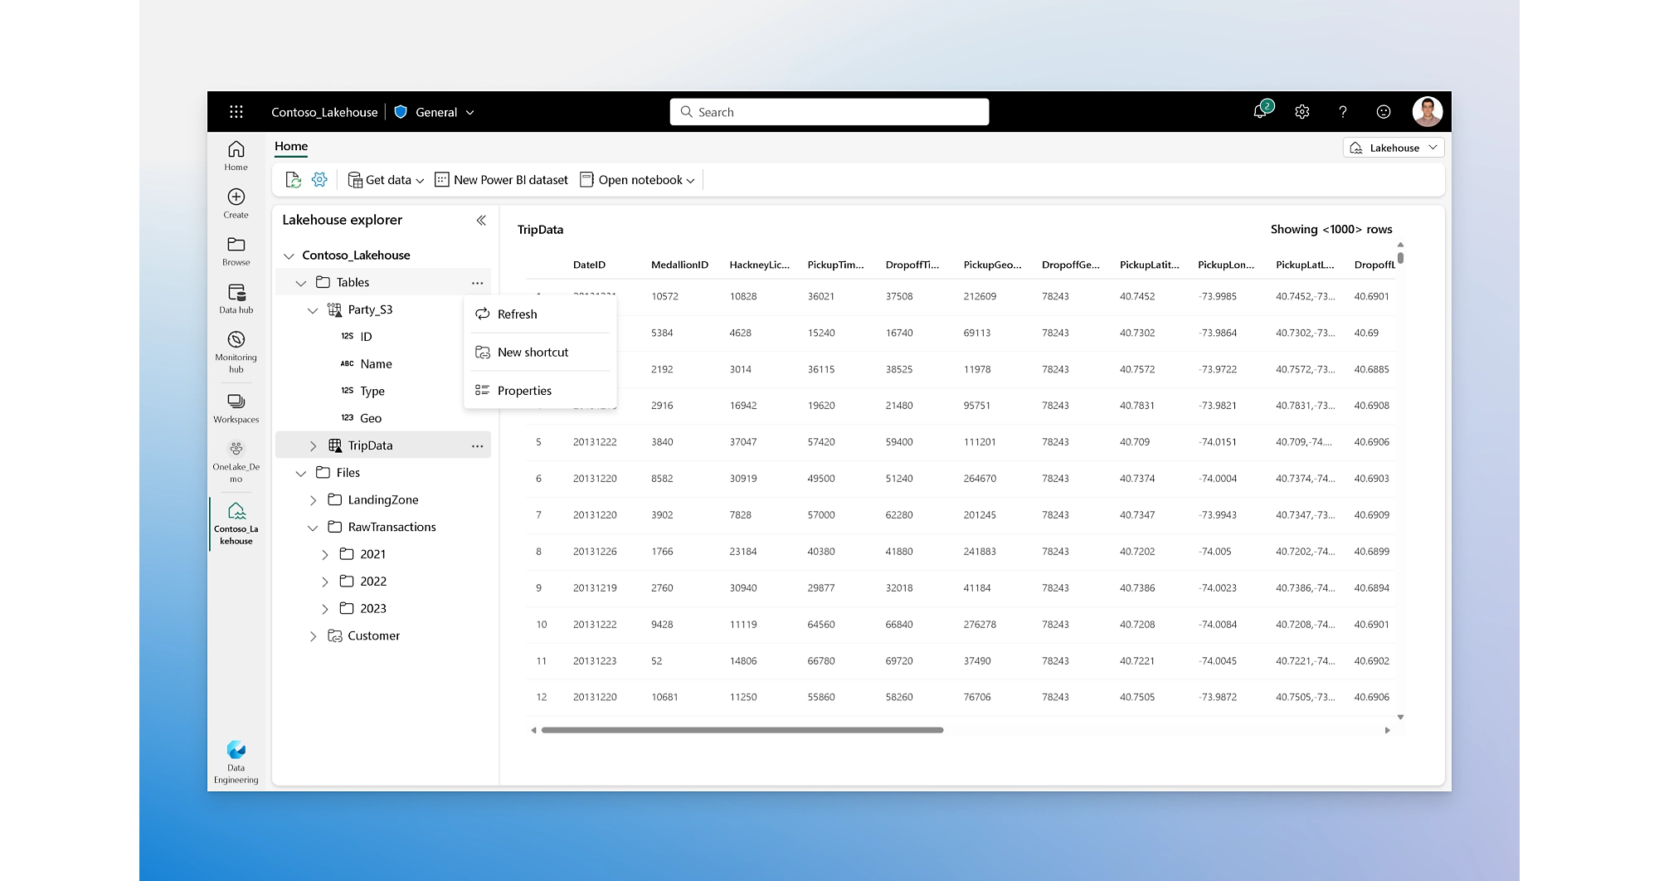Expand the 2022 folder
The width and height of the screenshot is (1659, 881).
point(325,582)
